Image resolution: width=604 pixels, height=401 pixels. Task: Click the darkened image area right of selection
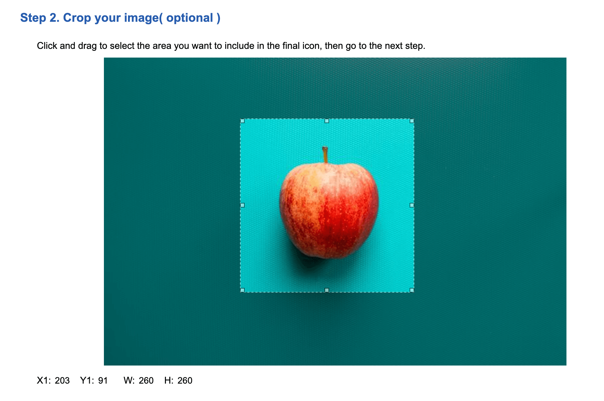coord(490,212)
